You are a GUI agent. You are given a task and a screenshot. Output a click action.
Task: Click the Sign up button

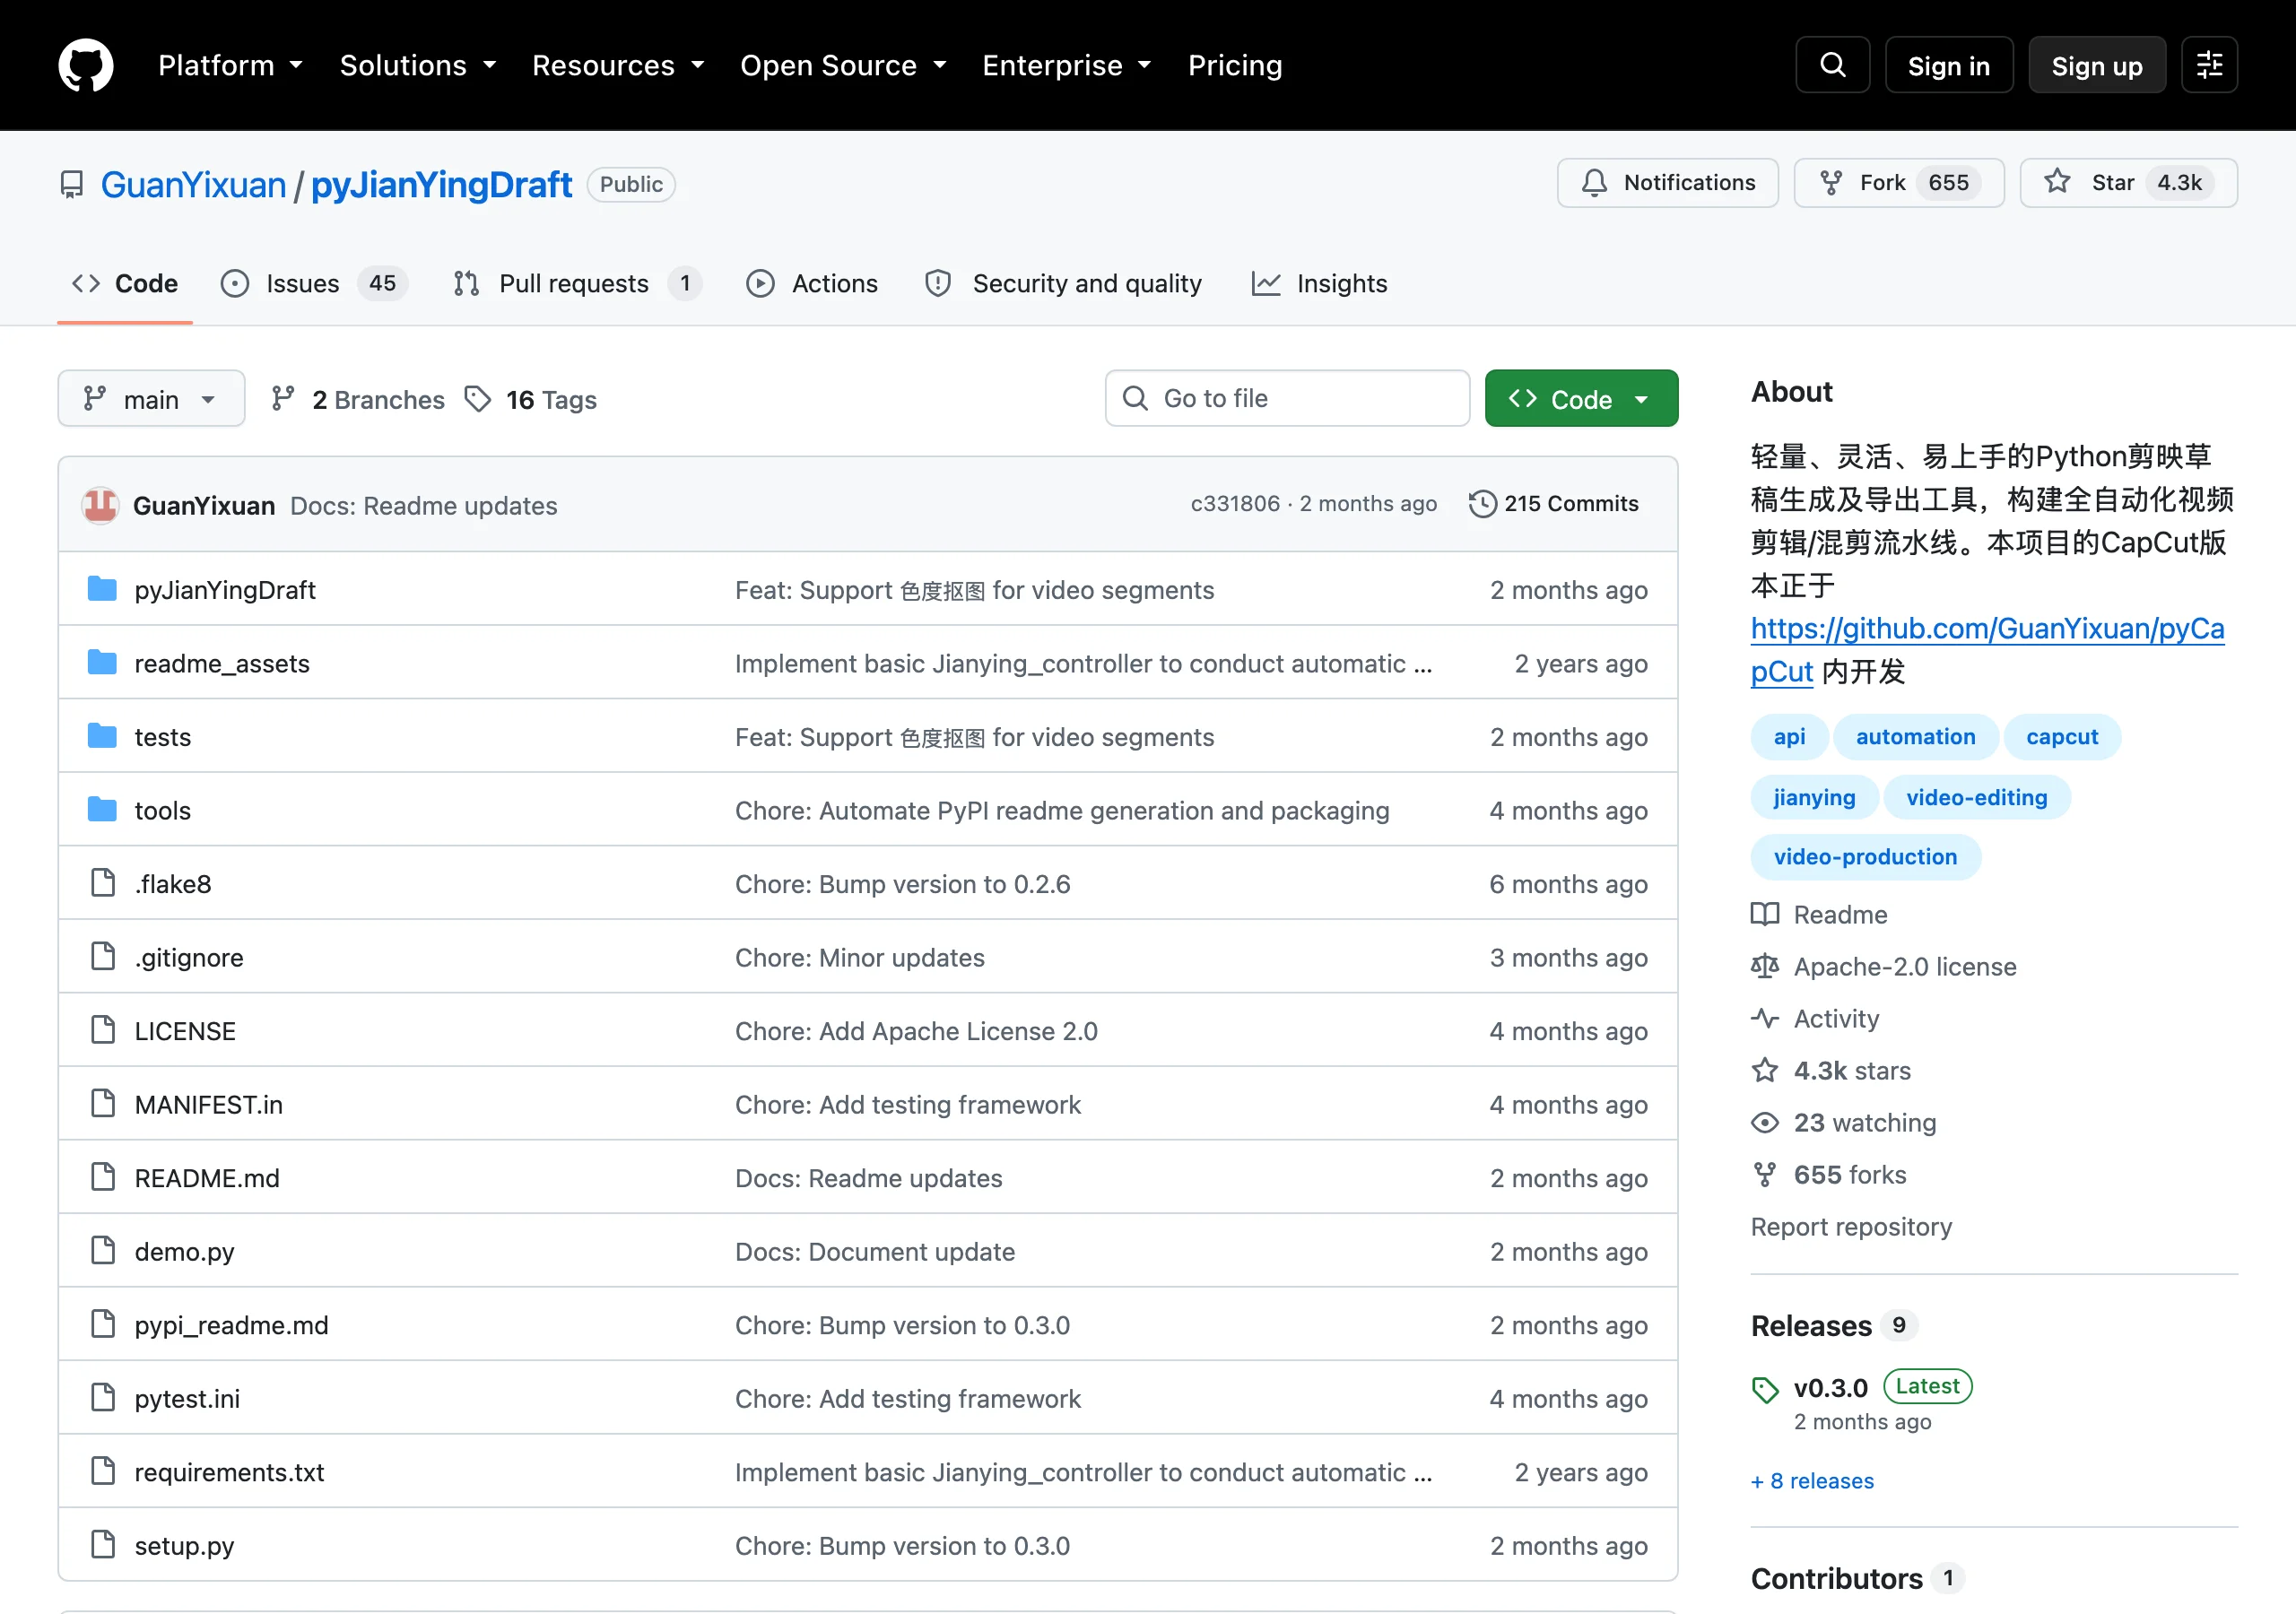2097,65
